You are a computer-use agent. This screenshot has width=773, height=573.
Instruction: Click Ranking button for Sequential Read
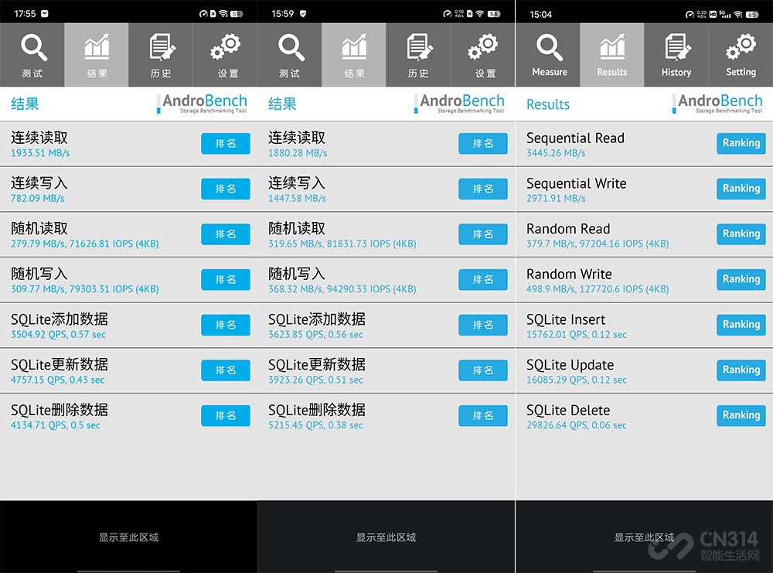[x=741, y=143]
